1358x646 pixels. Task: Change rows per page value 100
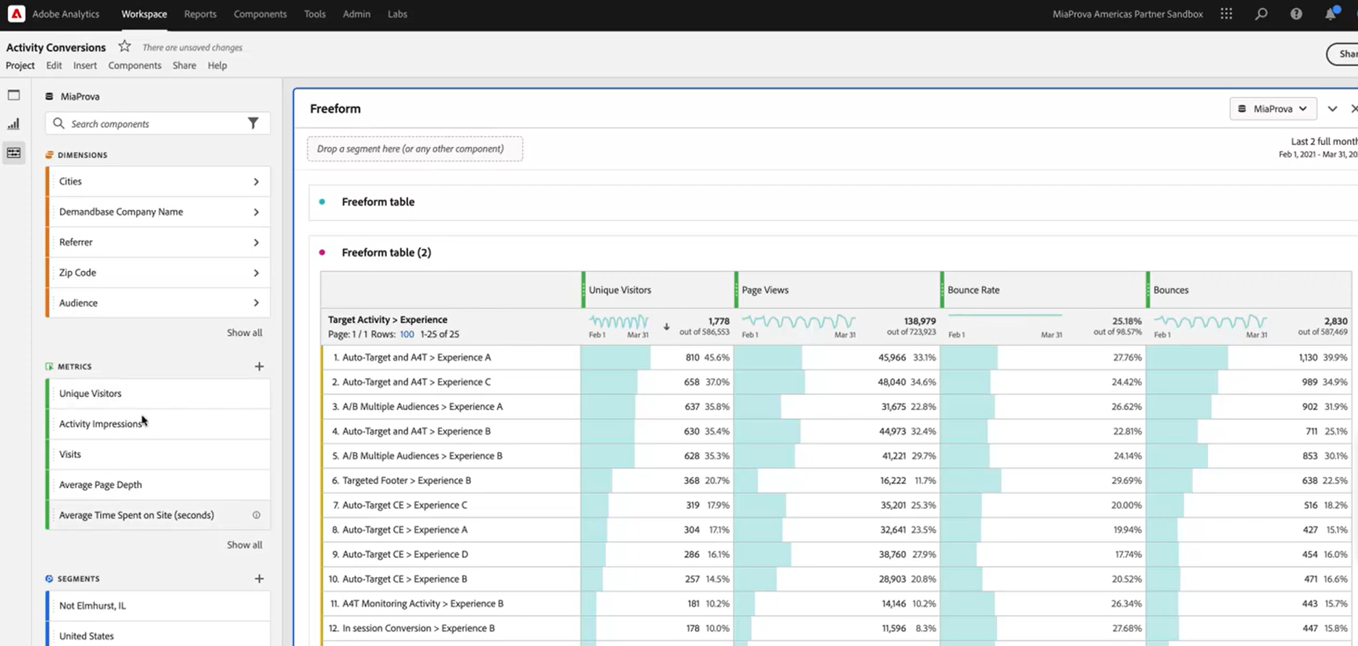[407, 335]
